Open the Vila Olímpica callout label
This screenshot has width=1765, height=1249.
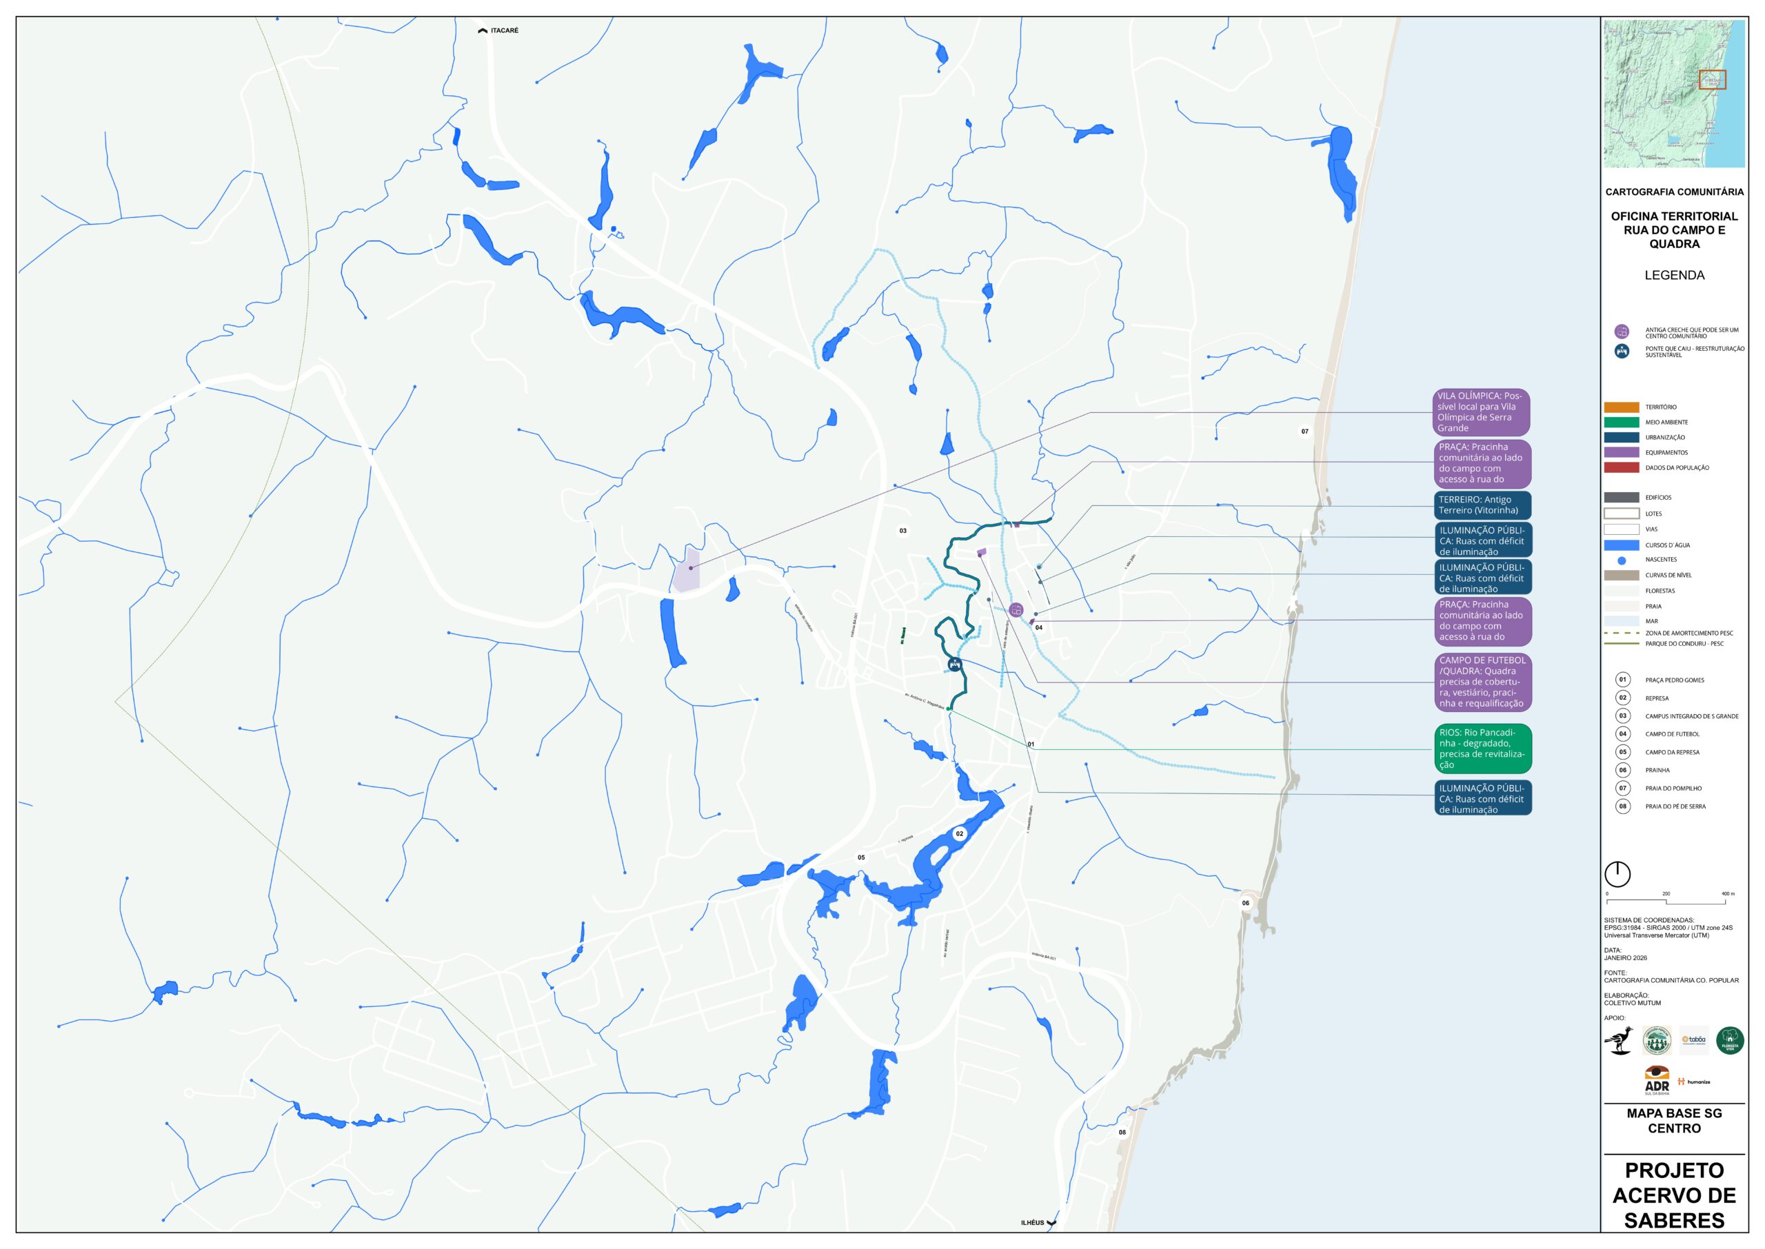tap(1481, 412)
